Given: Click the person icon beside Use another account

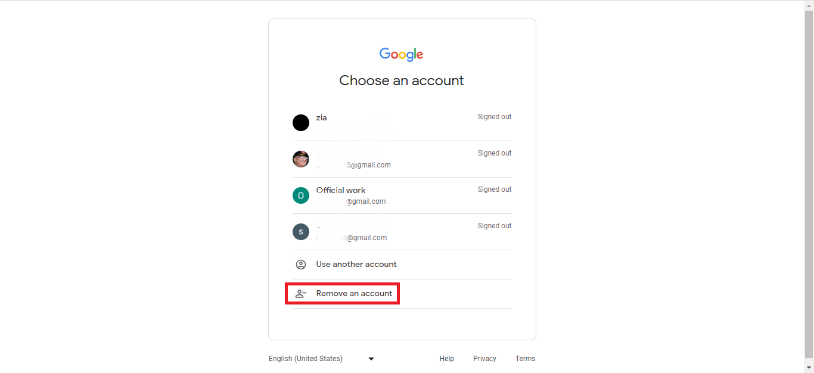Looking at the screenshot, I should (301, 265).
